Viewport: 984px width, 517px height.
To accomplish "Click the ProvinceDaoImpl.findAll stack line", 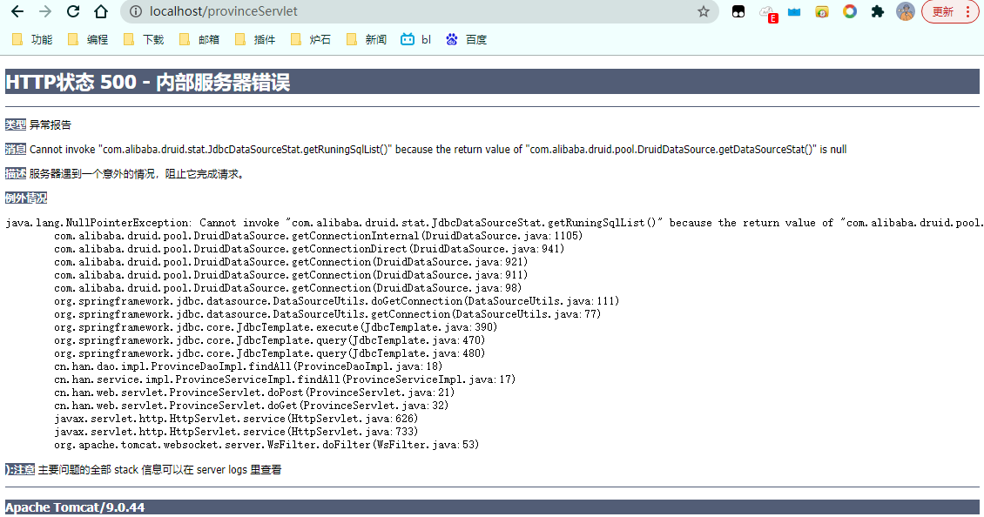I will 248,366.
